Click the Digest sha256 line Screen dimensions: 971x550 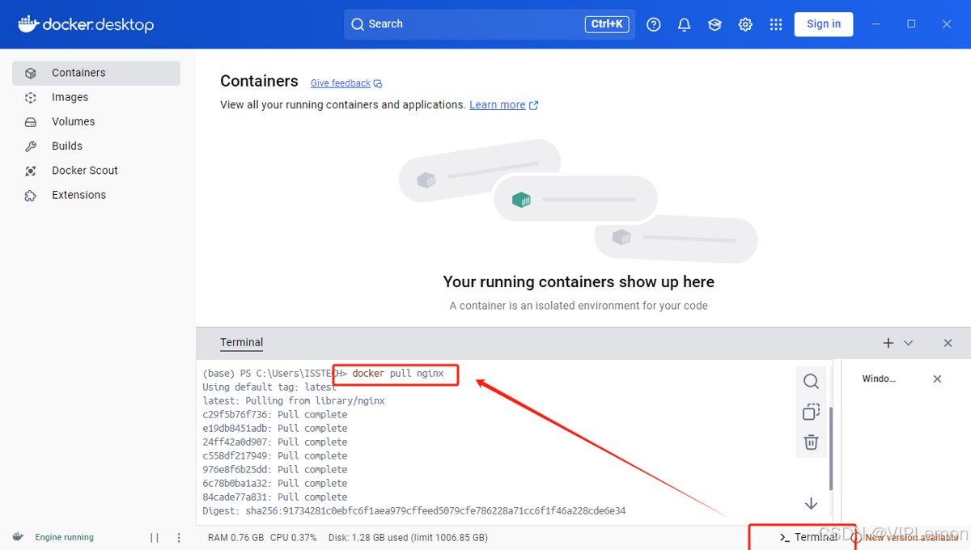tap(414, 511)
